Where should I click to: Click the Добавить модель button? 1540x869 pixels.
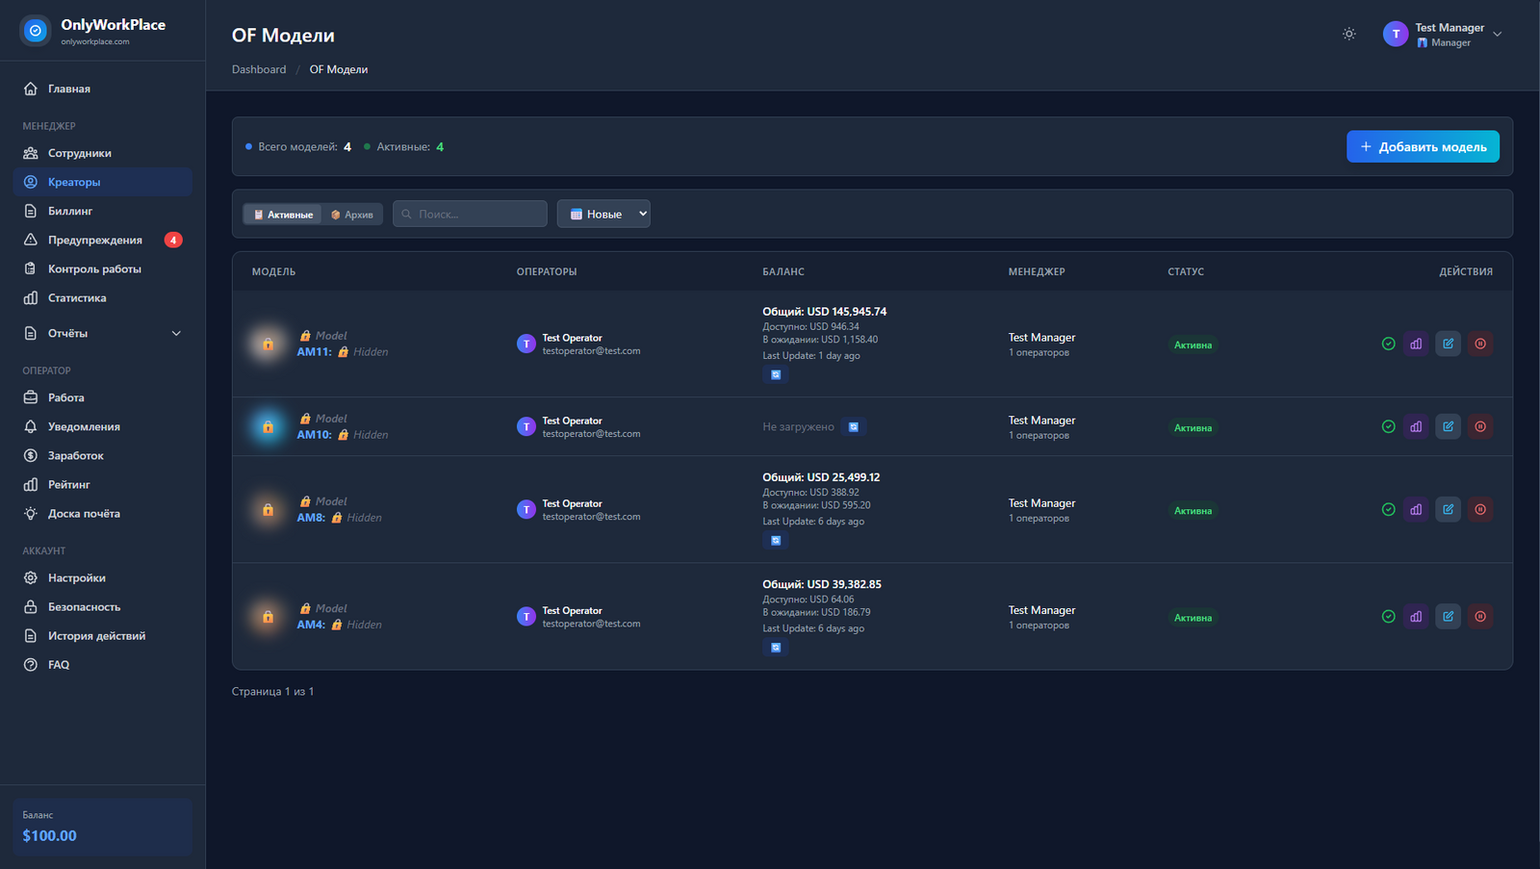tap(1422, 146)
